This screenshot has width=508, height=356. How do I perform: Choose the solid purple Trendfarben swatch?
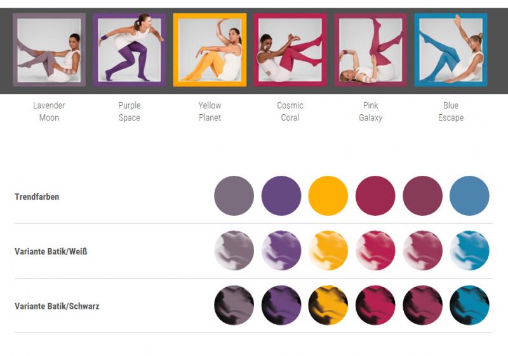pos(281,196)
